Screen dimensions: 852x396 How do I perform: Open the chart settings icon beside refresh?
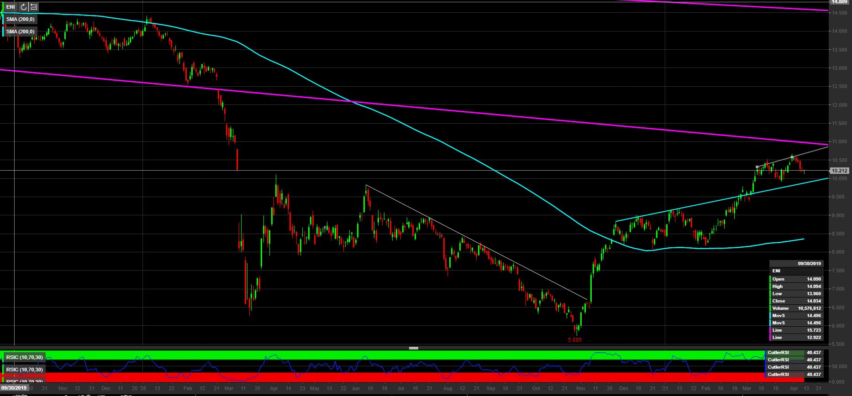point(34,7)
